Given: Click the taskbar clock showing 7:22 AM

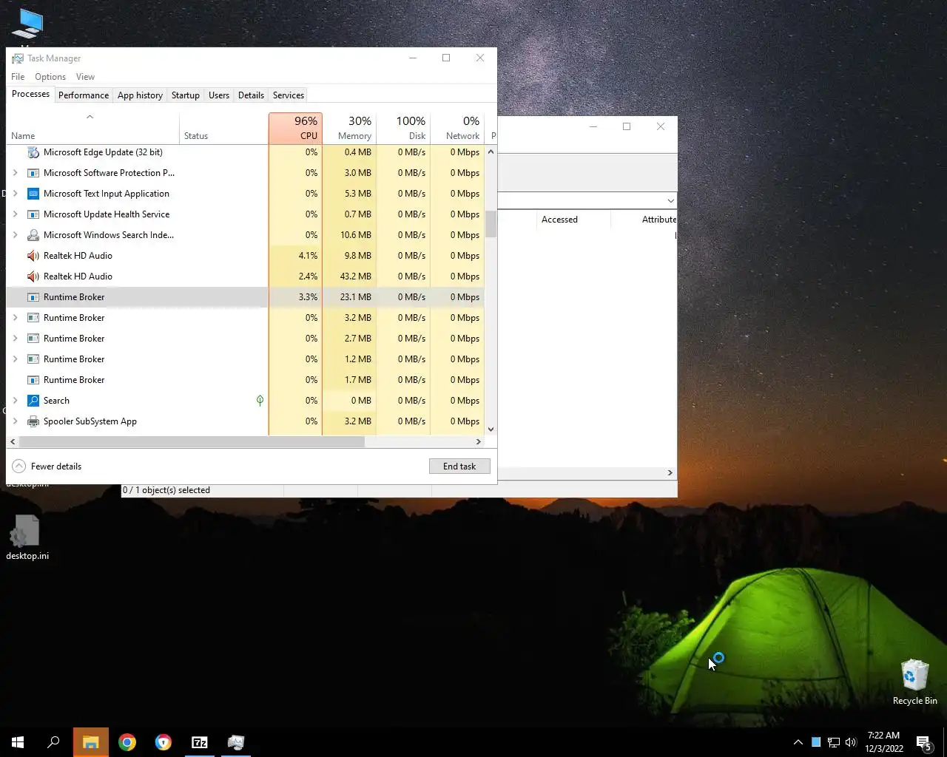Looking at the screenshot, I should [x=883, y=742].
